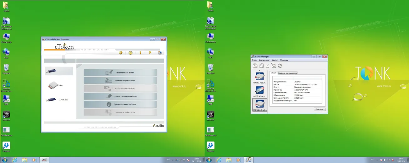The height and width of the screenshot is (163, 409).
Task: Open eToken Help question mark icon
Action: click(150, 53)
